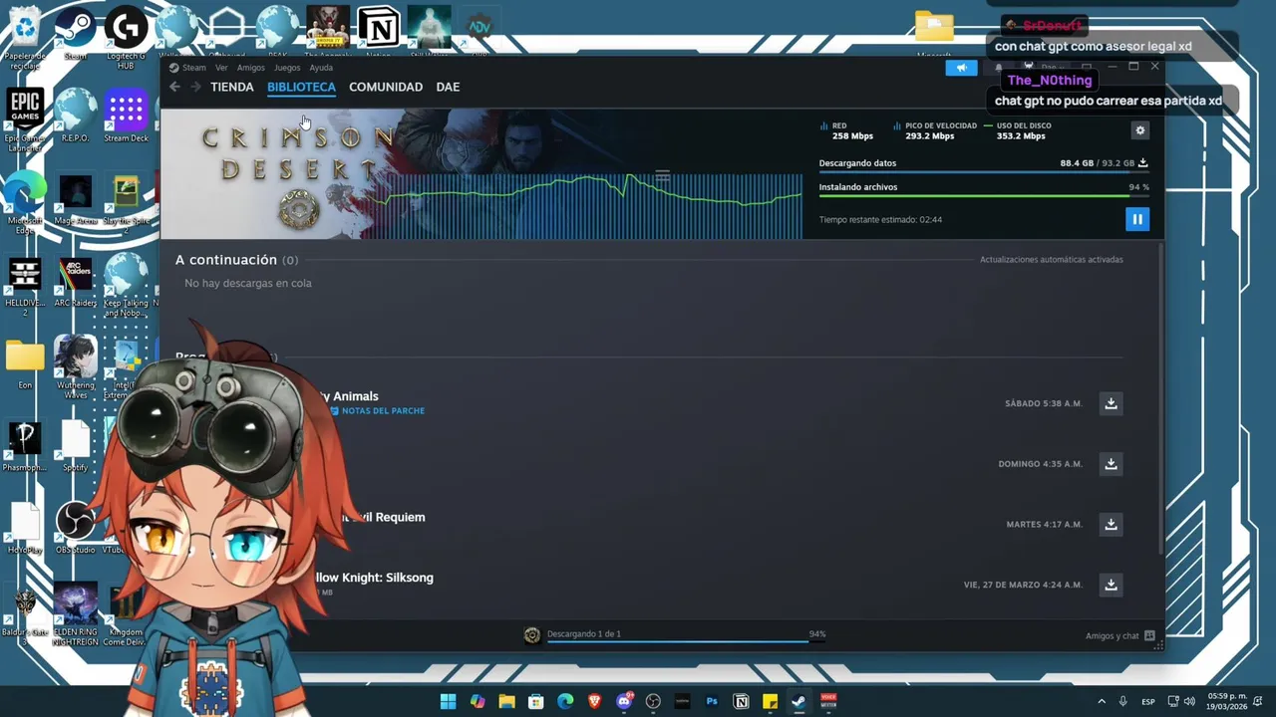
Task: Open Brave browser from taskbar
Action: point(595,701)
